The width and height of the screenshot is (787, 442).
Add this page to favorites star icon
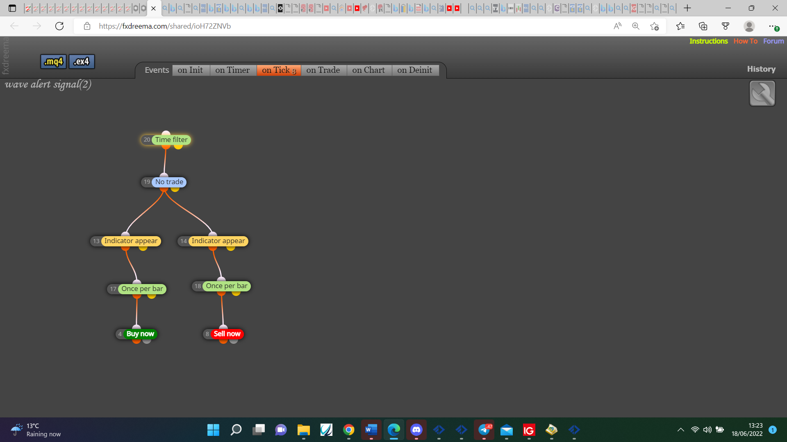pos(654,26)
